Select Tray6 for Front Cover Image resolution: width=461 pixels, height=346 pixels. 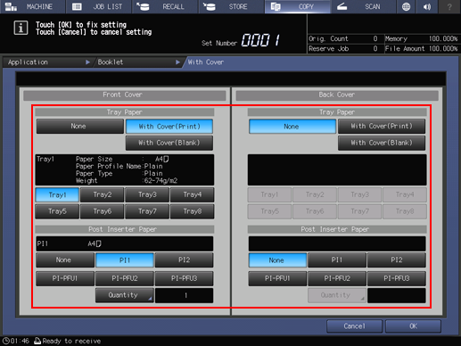point(103,211)
